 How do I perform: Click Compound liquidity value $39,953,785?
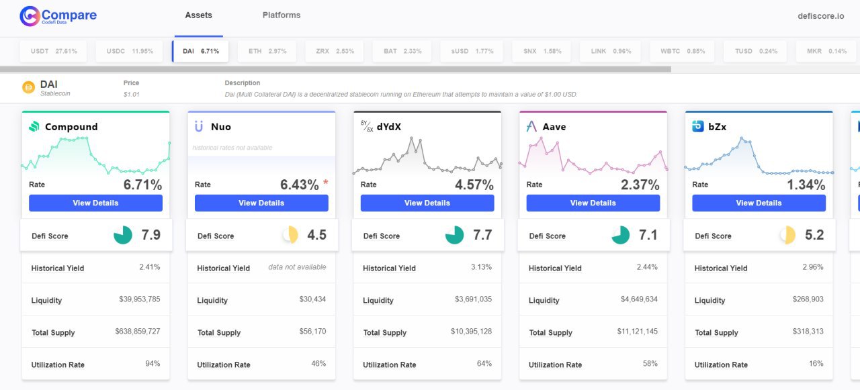140,299
